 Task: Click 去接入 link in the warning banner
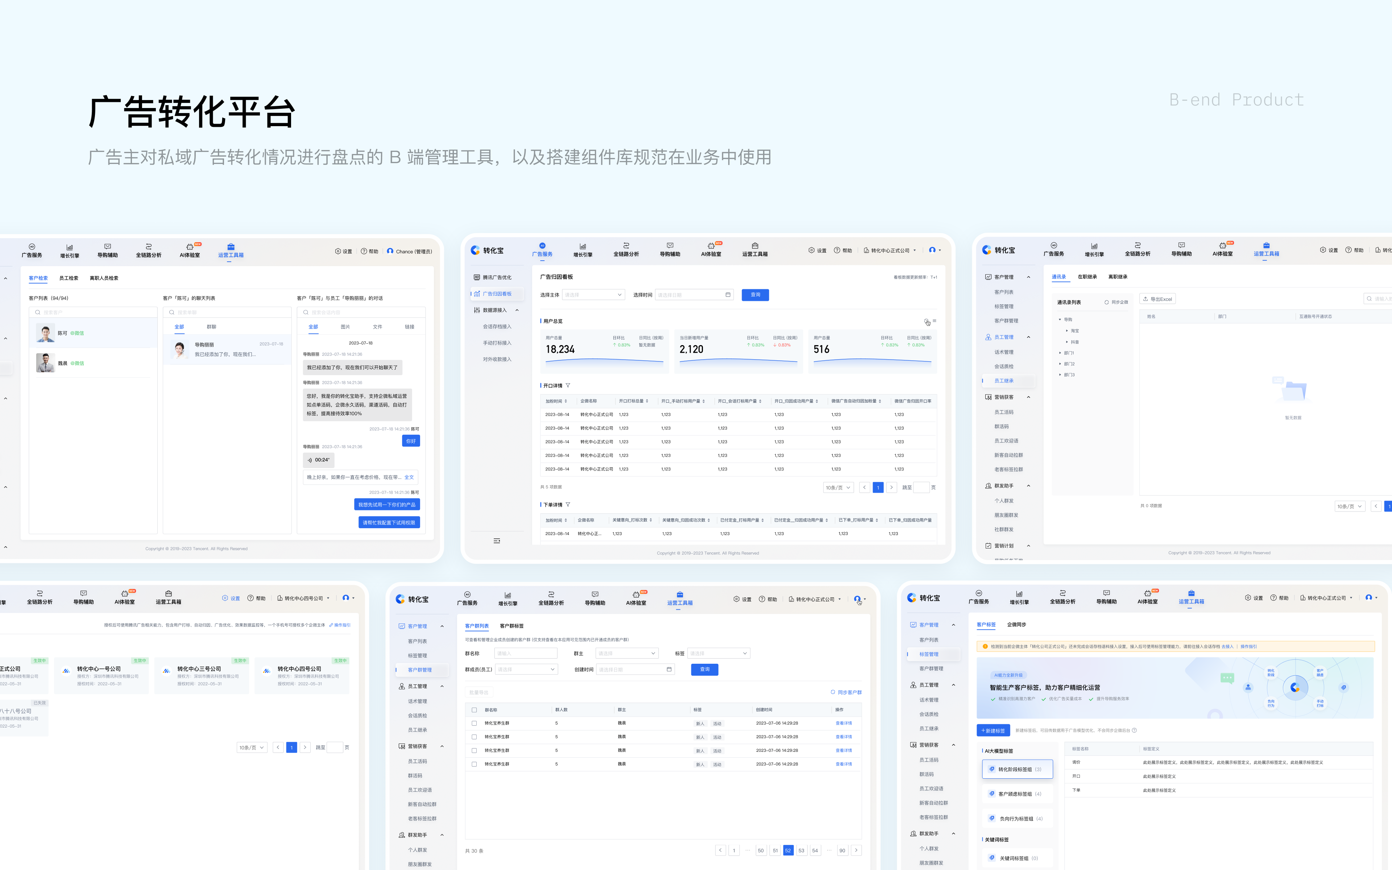point(1227,647)
